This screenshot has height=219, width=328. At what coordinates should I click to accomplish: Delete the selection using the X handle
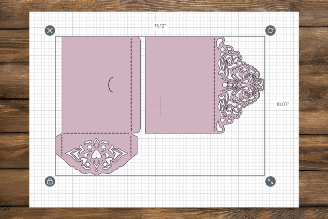(x=50, y=30)
